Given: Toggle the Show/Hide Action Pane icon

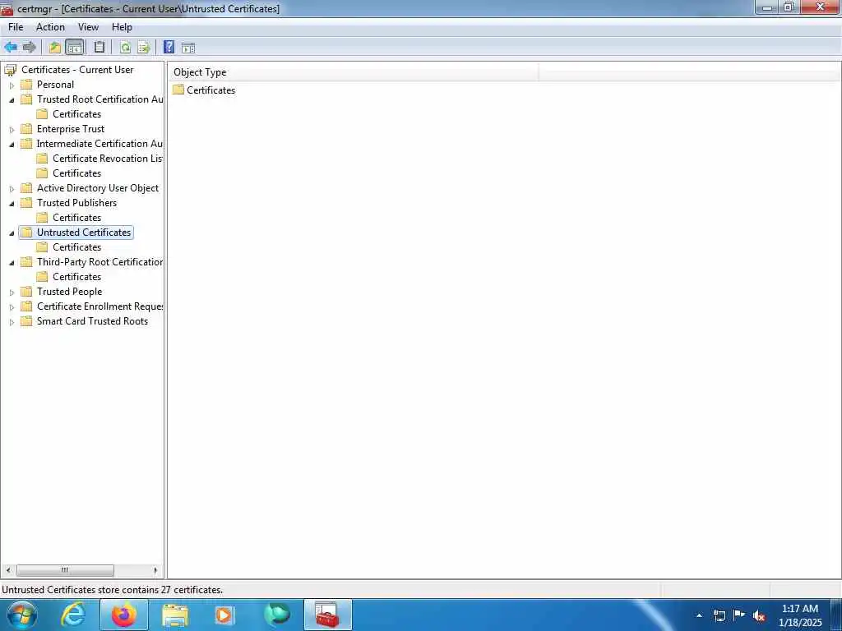Looking at the screenshot, I should 188,47.
